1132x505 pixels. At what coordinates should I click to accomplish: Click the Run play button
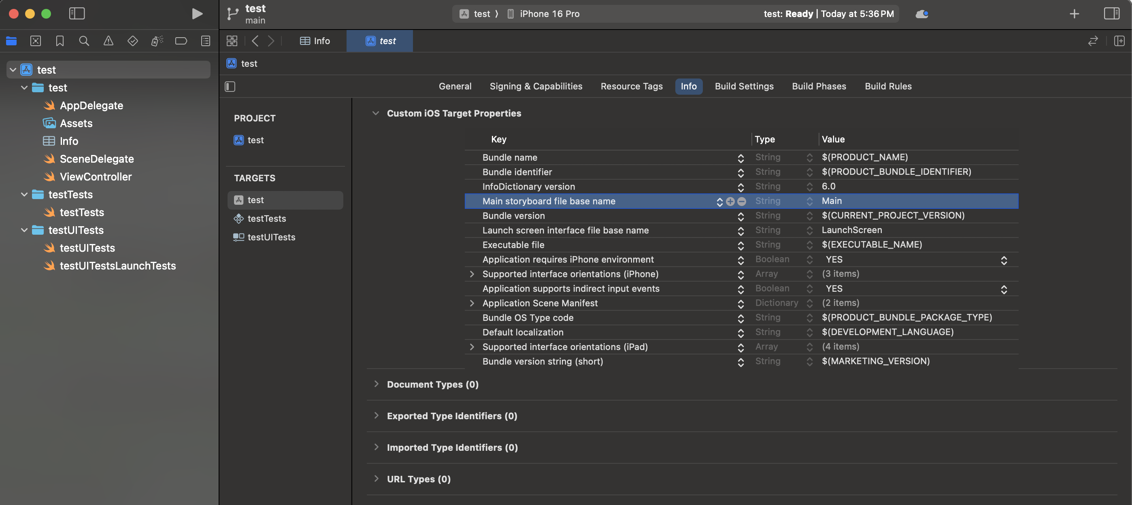pyautogui.click(x=197, y=14)
